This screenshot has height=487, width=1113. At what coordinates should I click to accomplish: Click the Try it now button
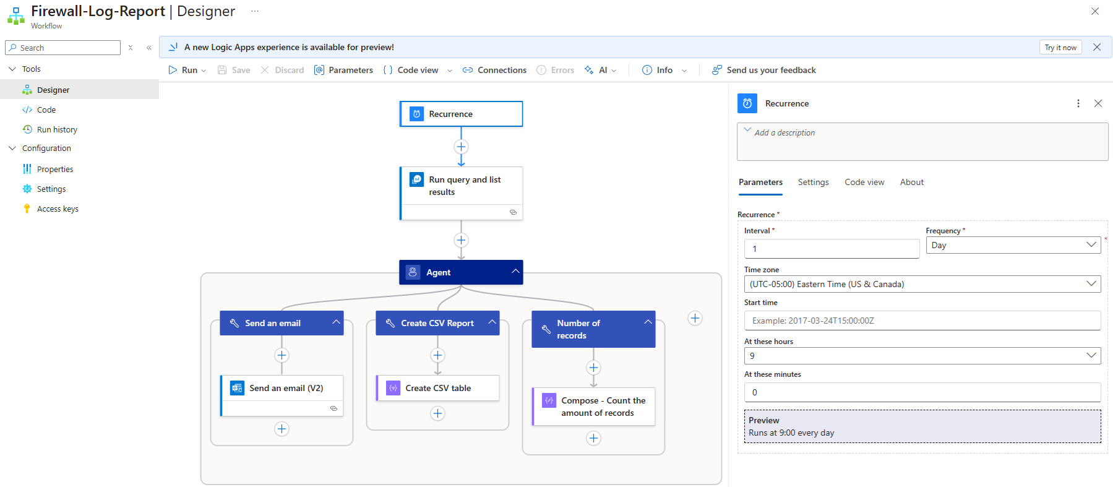(x=1060, y=48)
